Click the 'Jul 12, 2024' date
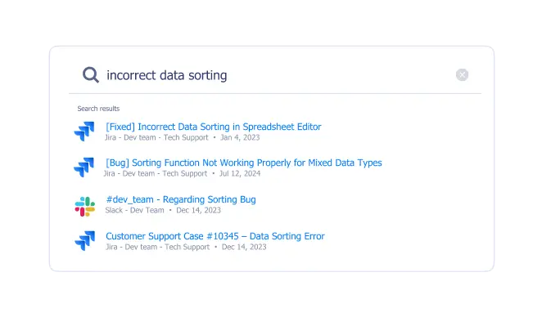Viewport: 542px width, 317px height. click(240, 173)
